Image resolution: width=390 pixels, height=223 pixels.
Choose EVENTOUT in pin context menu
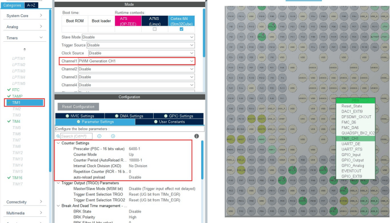(351, 171)
